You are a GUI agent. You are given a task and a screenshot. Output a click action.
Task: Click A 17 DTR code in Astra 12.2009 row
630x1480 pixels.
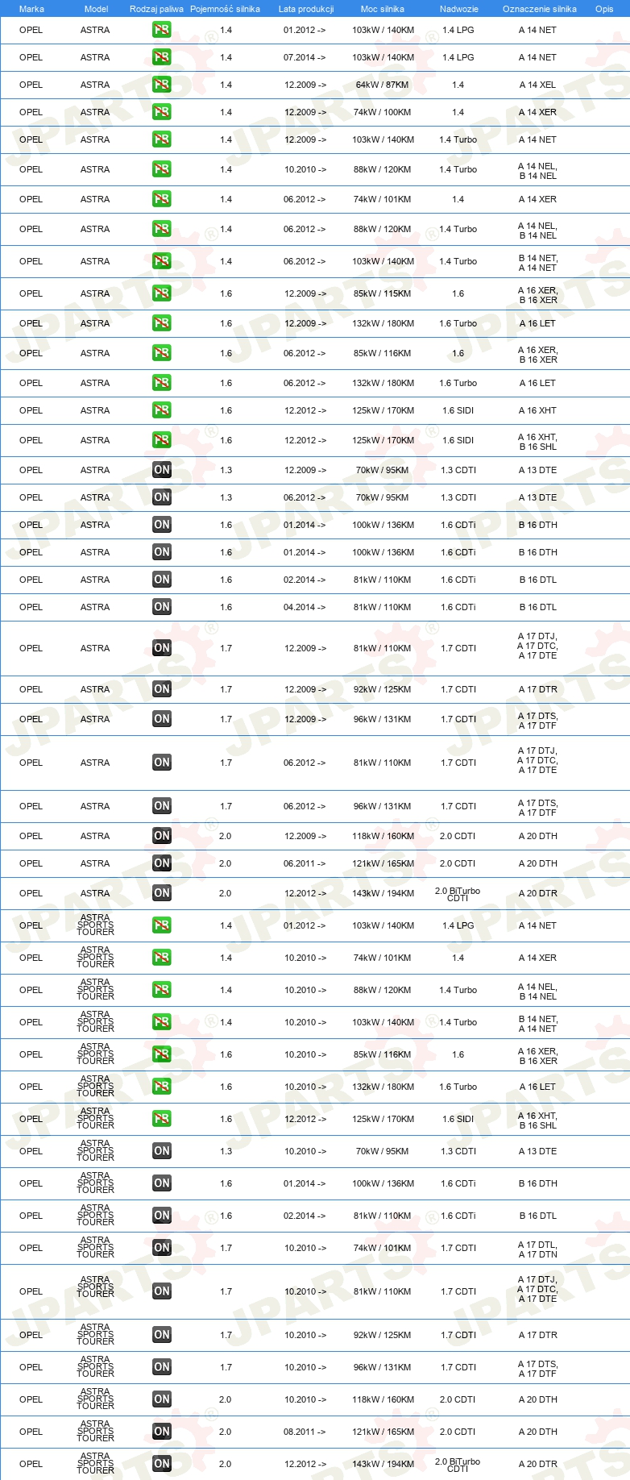pos(537,689)
